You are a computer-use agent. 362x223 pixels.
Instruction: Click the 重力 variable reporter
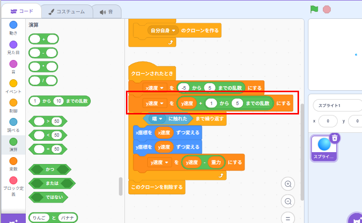[216, 163]
